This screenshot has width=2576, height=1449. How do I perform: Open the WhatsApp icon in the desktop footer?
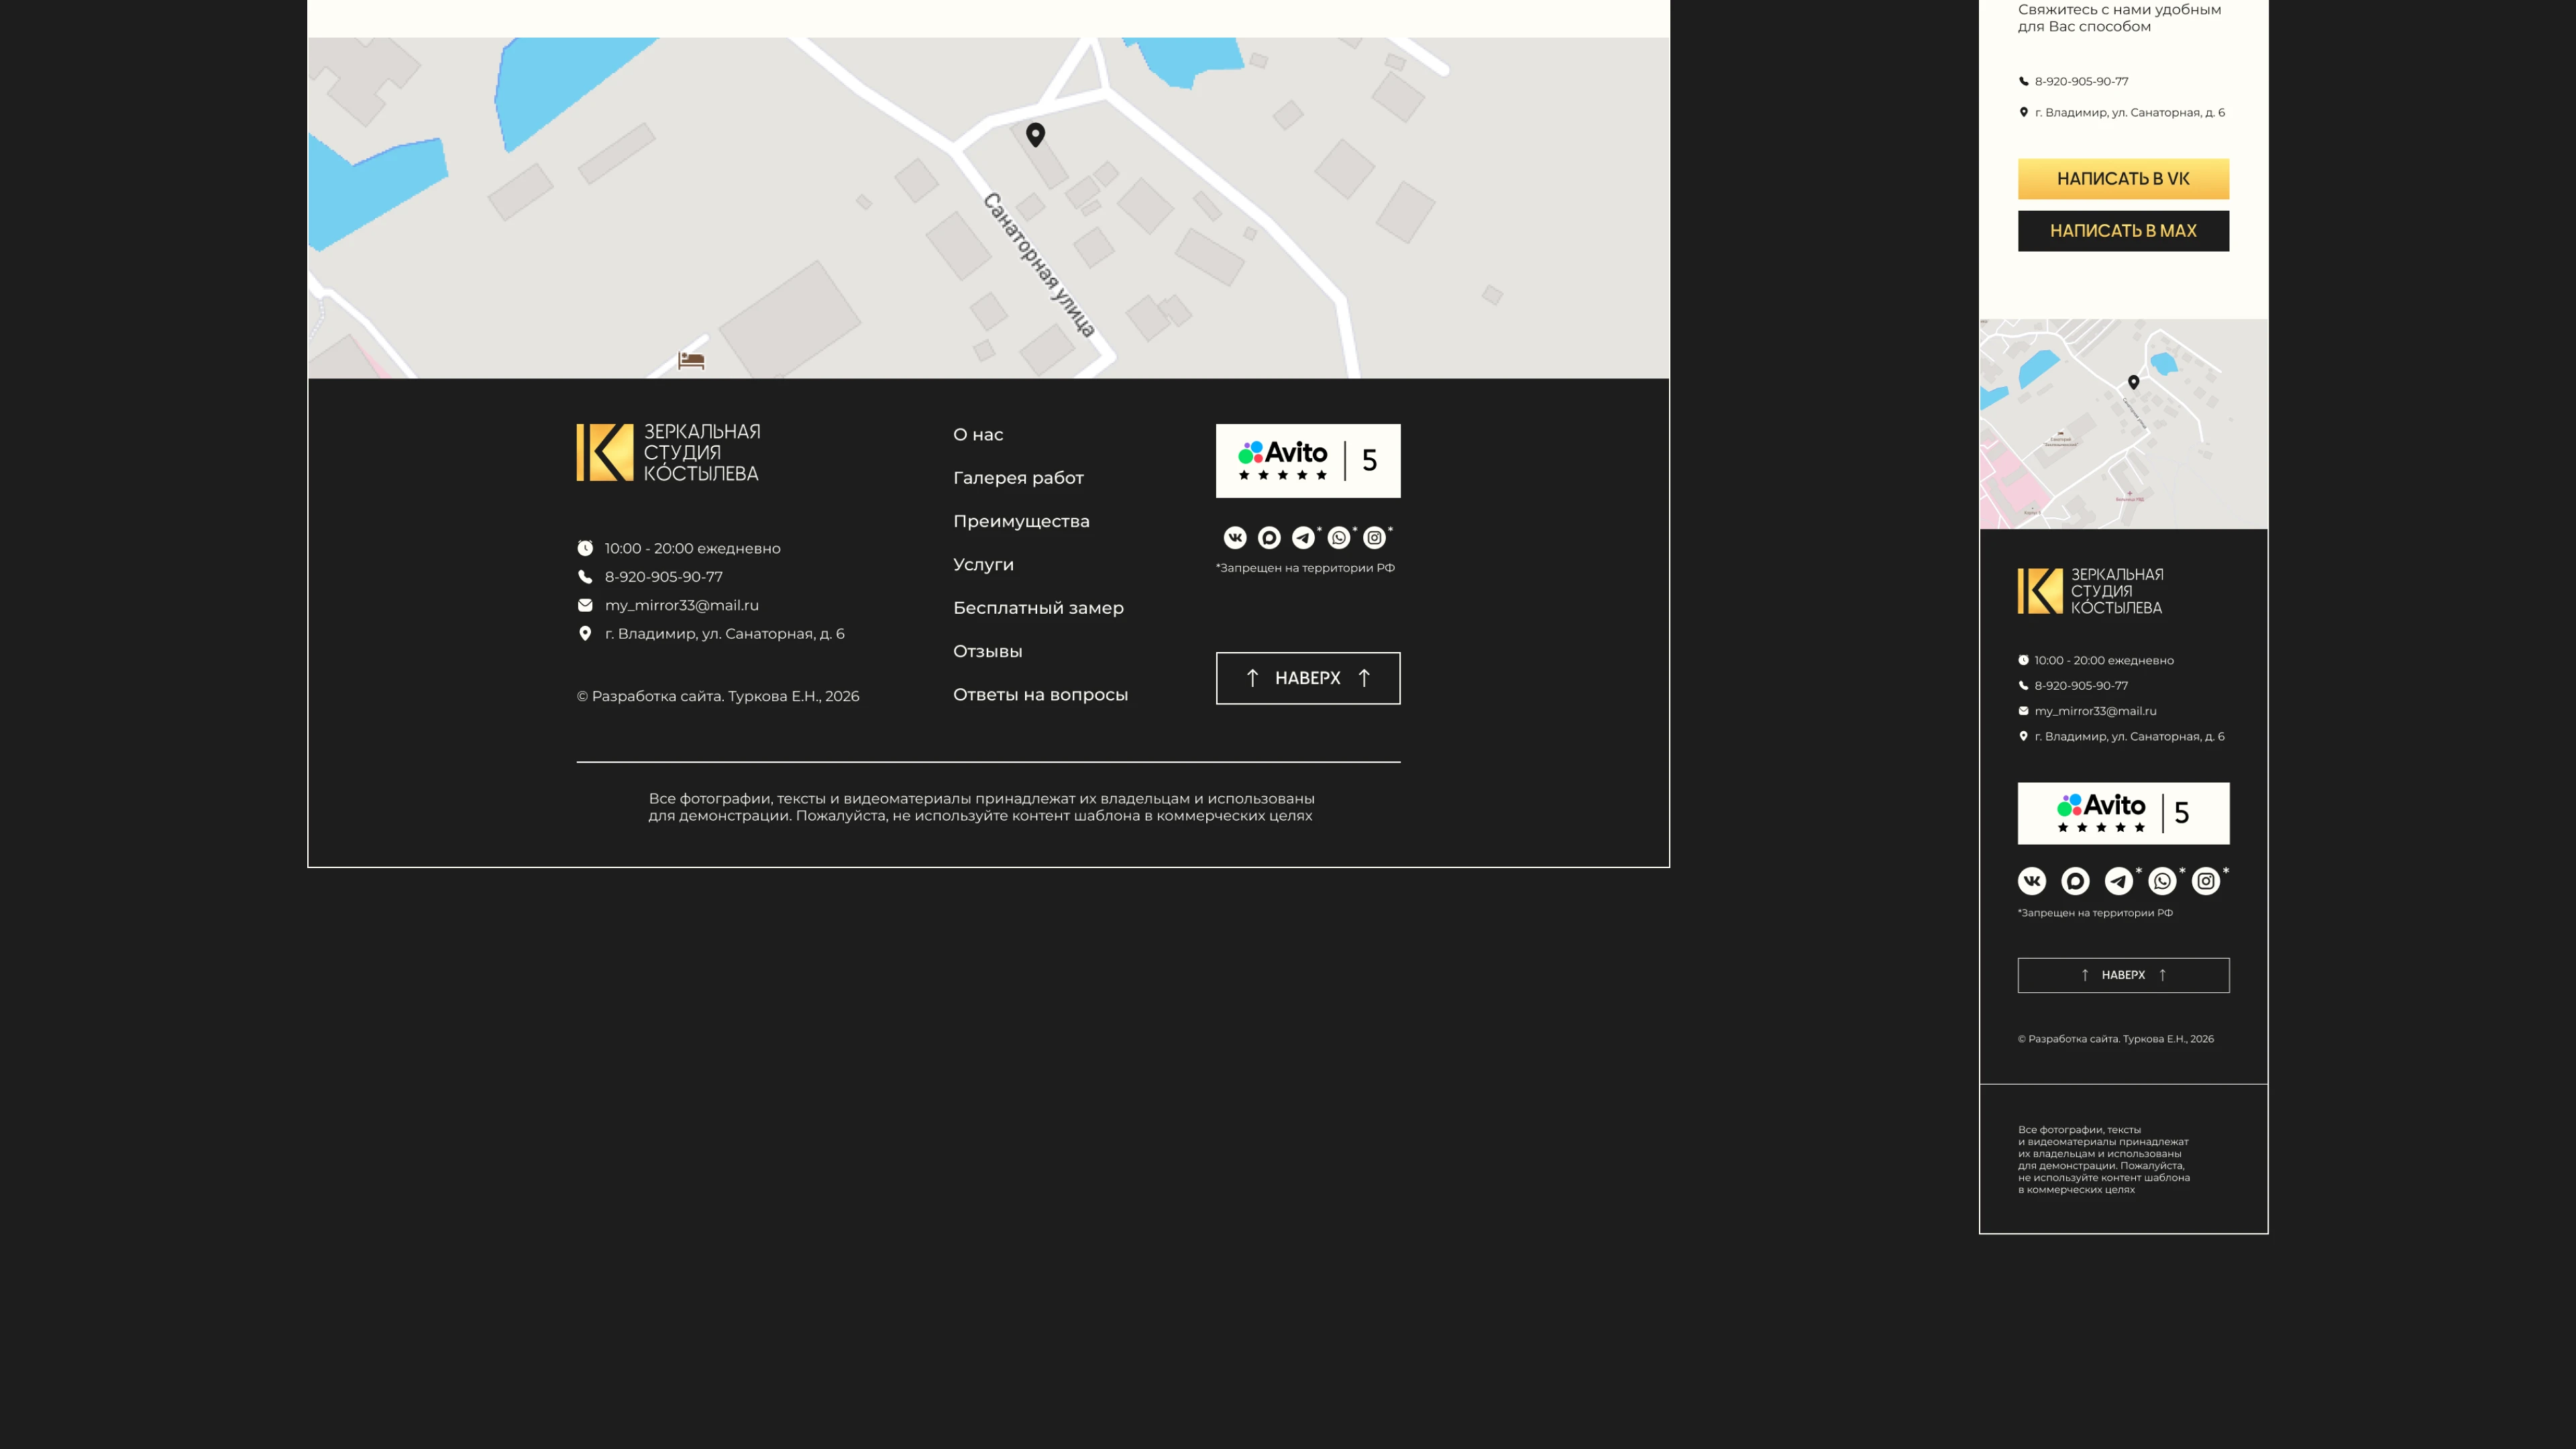click(x=1339, y=538)
